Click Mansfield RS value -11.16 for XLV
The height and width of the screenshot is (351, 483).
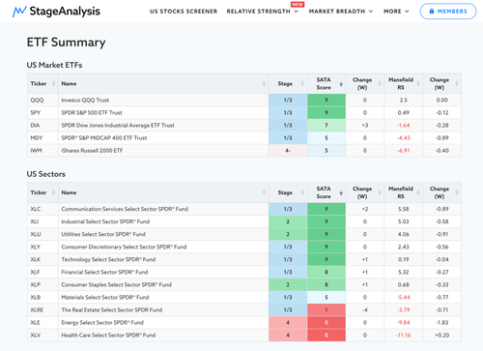coord(404,336)
